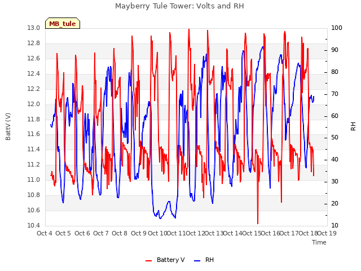Click the lowest red voltage spike near Oct 15

pos(258,223)
